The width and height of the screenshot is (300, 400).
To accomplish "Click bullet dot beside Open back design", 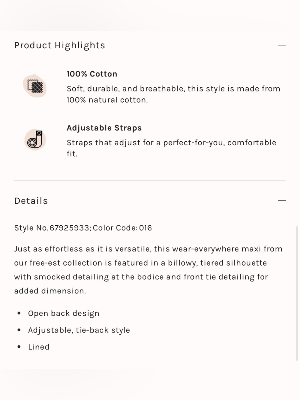I will pyautogui.click(x=19, y=313).
